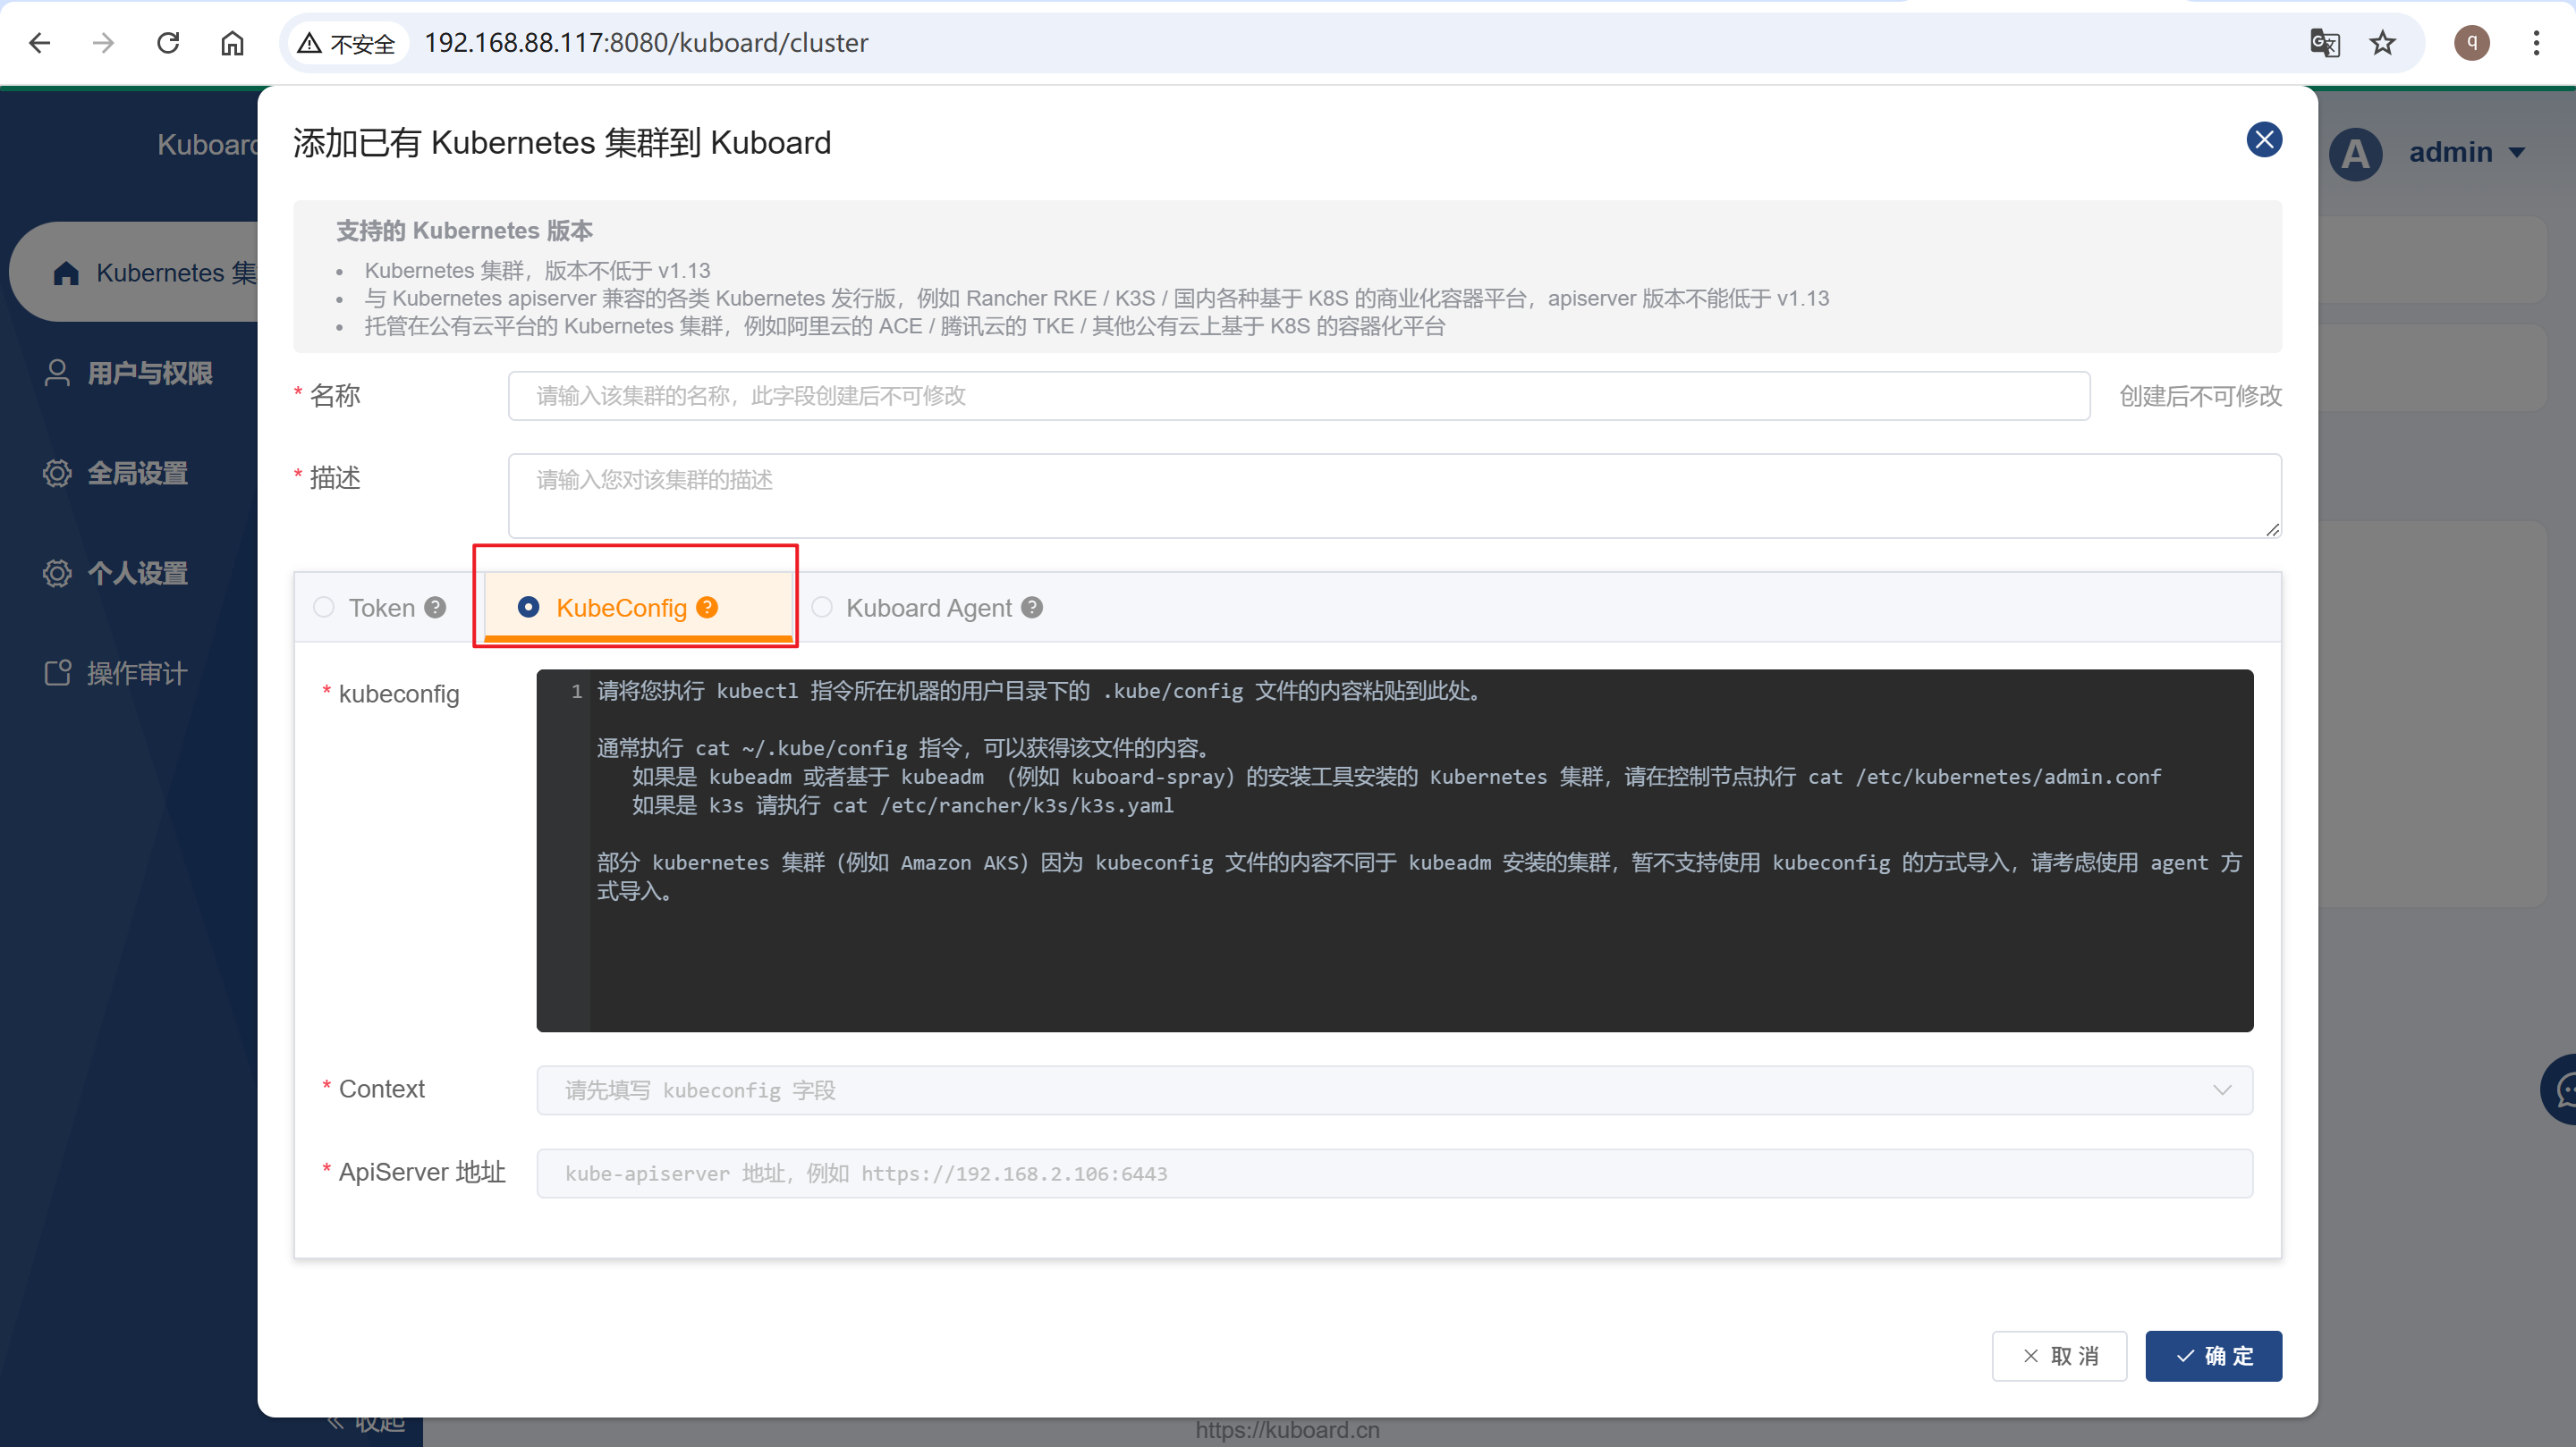
Task: Click the help icon beside Kuboard Agent
Action: pyautogui.click(x=1032, y=608)
